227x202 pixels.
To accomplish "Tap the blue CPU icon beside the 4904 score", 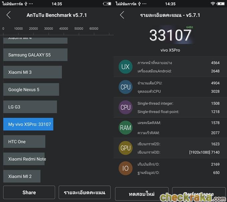I will 126,87.
